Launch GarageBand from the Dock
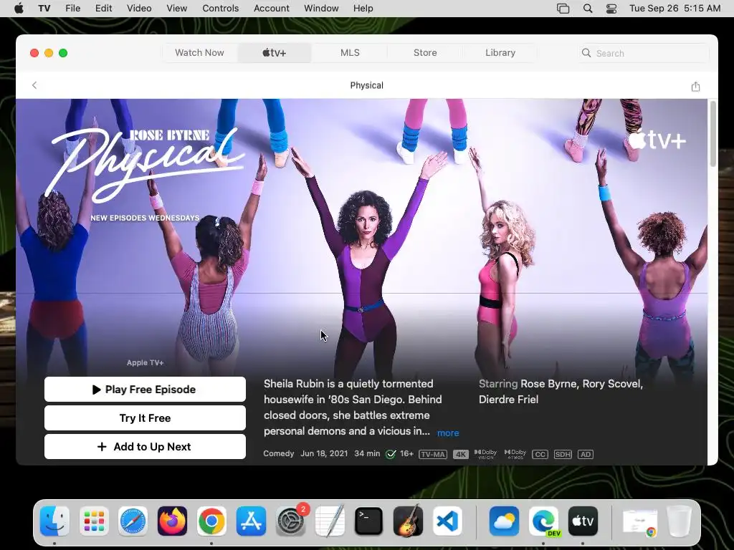This screenshot has height=550, width=734. (x=408, y=521)
